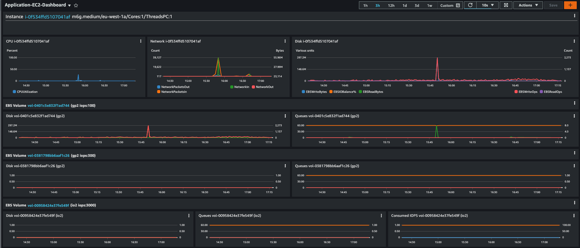
Task: Click the Save button
Action: pyautogui.click(x=553, y=5)
